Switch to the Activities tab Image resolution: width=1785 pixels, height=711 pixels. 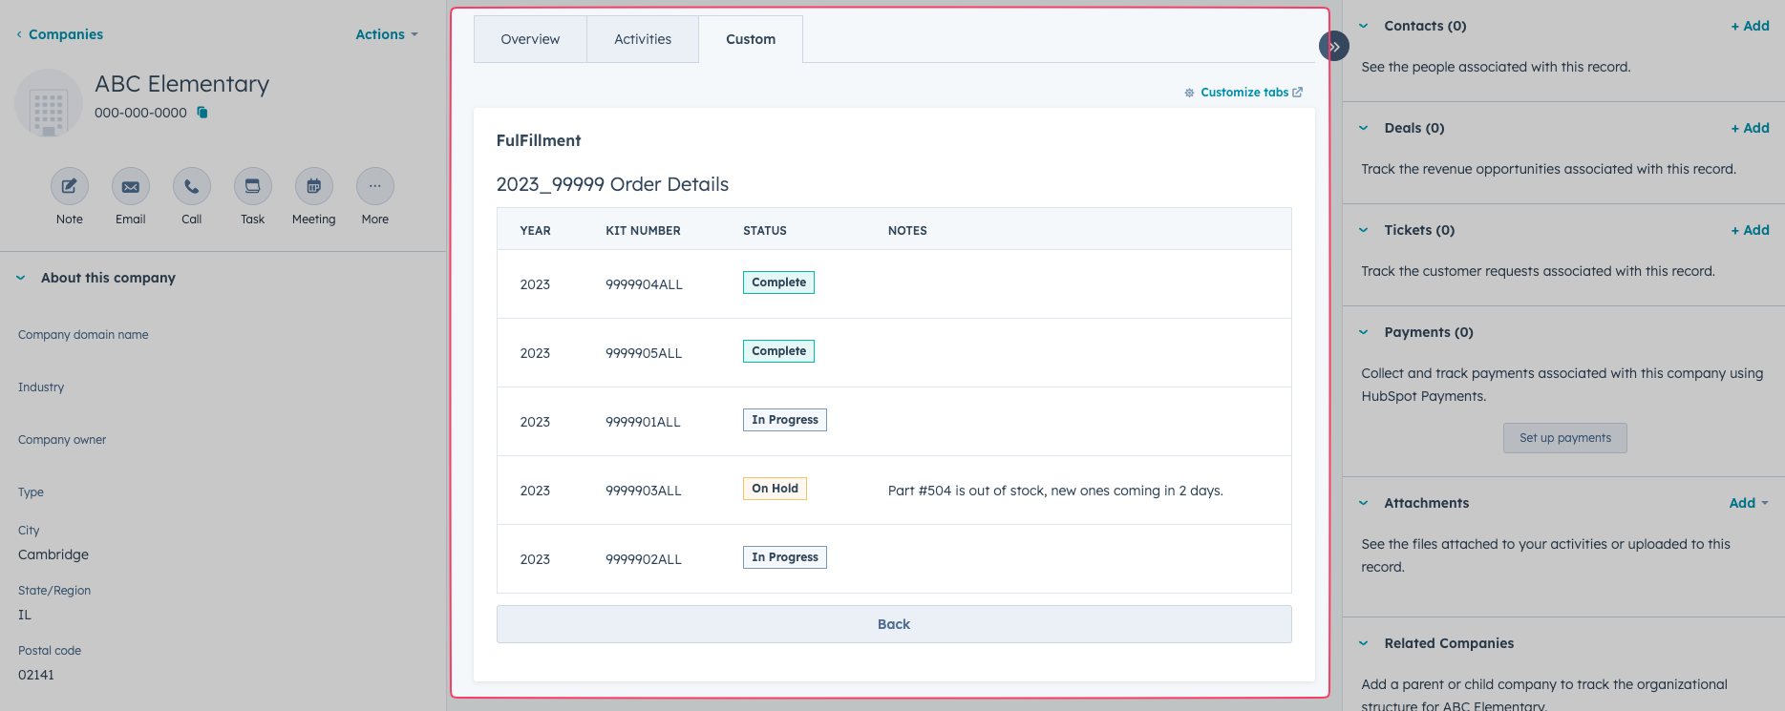click(x=643, y=39)
